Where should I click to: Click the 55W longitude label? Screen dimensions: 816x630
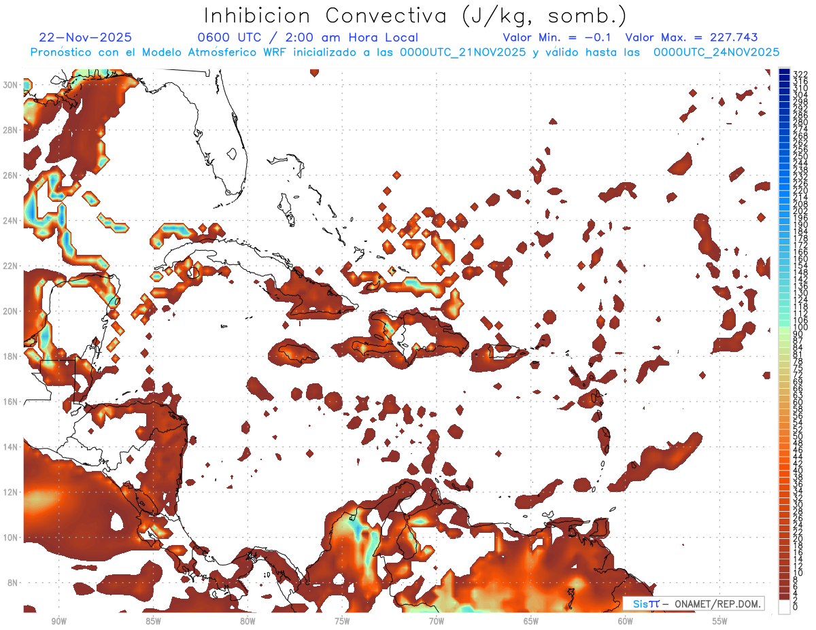click(x=719, y=621)
